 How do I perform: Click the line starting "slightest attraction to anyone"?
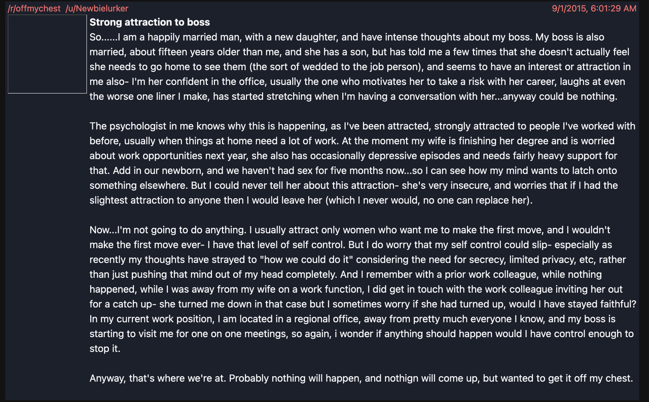[x=311, y=200]
